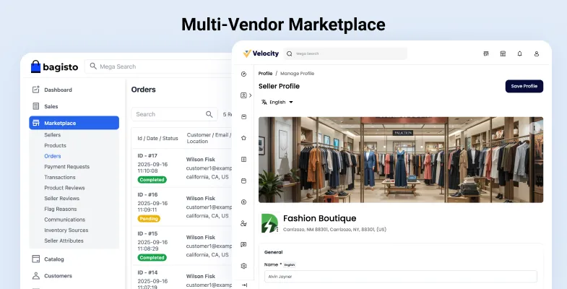
Task: Click the Profile breadcrumb link
Action: [x=265, y=74]
